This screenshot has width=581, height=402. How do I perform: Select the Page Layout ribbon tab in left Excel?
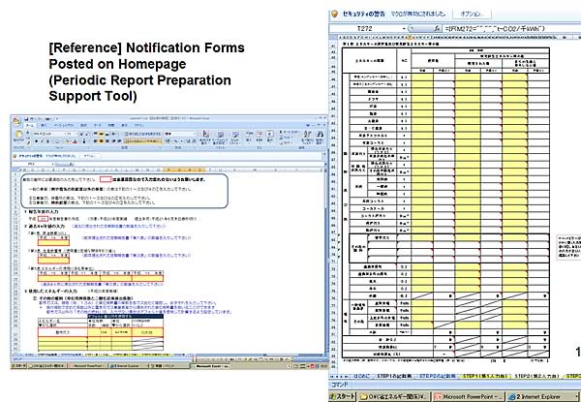64,126
